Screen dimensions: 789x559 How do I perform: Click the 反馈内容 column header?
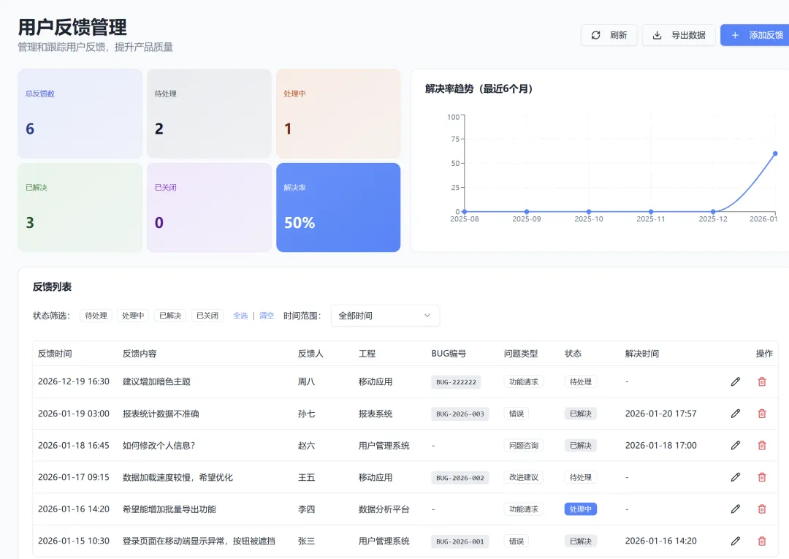(140, 354)
